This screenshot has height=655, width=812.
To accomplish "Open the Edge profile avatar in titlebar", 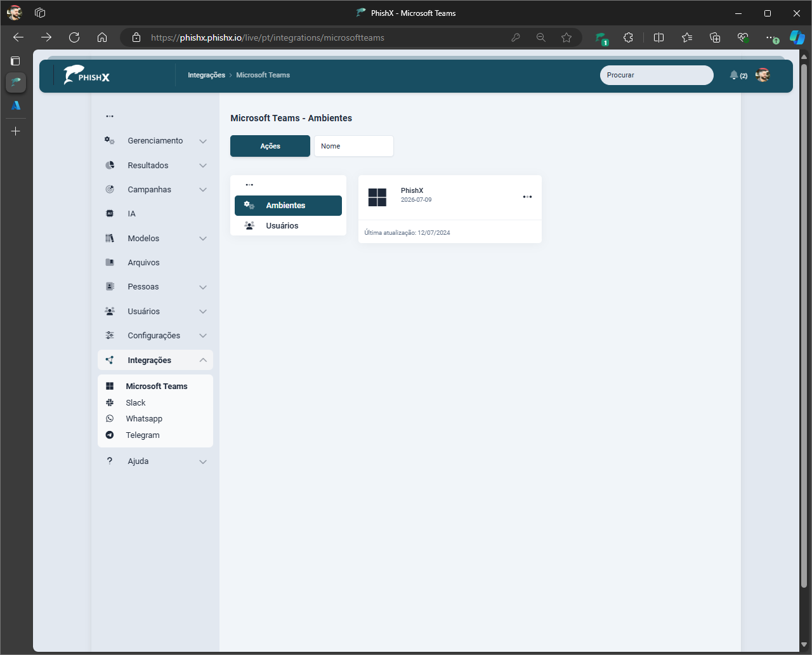I will 14,13.
